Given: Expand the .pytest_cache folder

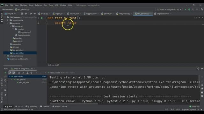Looking at the screenshot, I should (x=8, y=20).
